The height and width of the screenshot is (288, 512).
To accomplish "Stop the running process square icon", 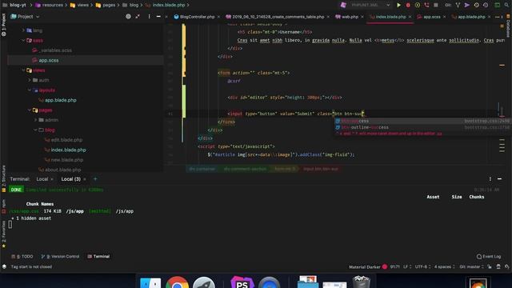I will click(436, 6).
